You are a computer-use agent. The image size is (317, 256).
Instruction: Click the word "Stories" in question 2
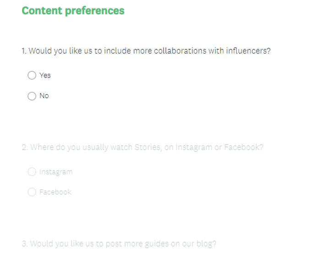coord(146,148)
